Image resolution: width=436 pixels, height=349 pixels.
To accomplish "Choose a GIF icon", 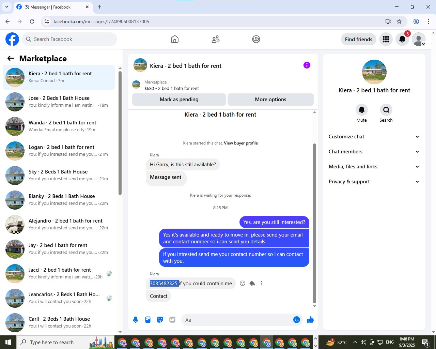I will coord(172,320).
